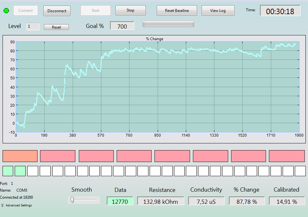Screen dimensions: 308x217
Task: Click the green connection status indicator
Action: [x=6, y=11]
